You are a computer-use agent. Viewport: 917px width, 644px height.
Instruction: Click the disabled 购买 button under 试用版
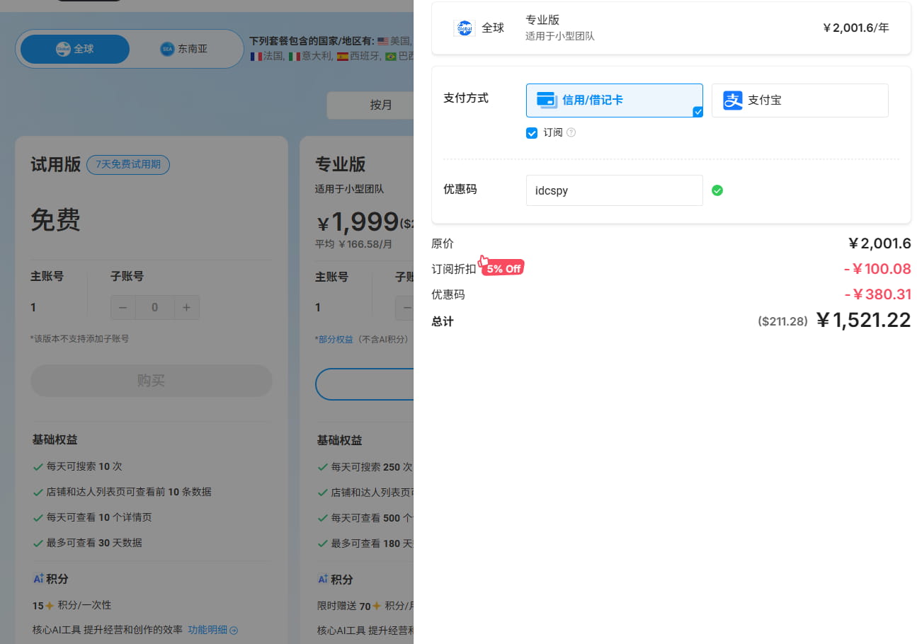151,381
